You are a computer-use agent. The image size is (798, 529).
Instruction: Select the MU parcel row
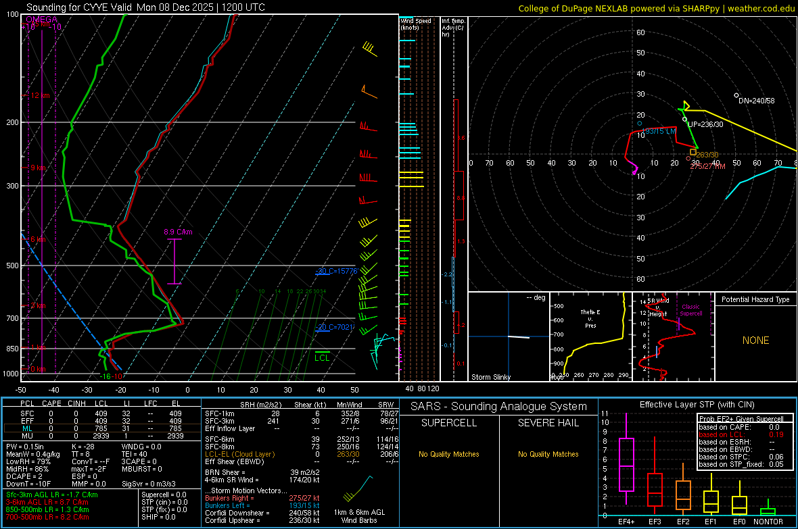101,436
